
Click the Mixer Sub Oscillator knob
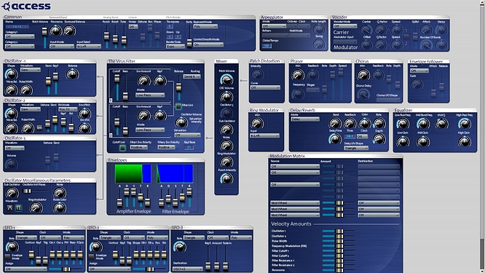226,129
